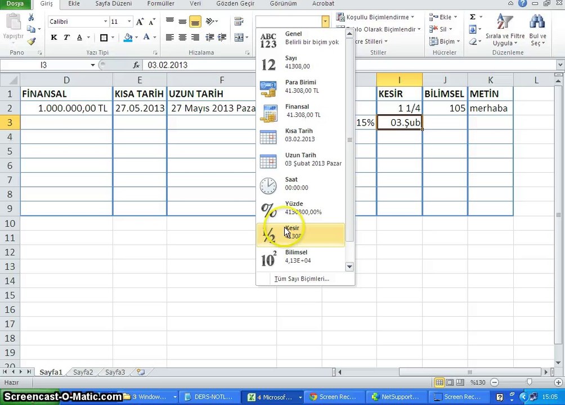Click the Format Painter brush icon
Viewport: 565px width, 405px height.
click(32, 42)
